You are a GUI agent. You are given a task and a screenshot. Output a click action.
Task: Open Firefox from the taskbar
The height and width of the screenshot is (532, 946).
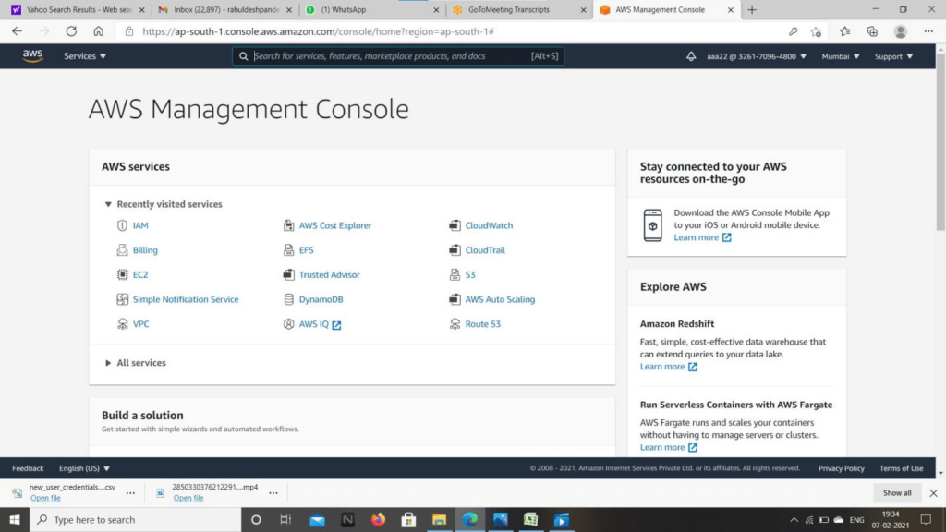click(378, 519)
